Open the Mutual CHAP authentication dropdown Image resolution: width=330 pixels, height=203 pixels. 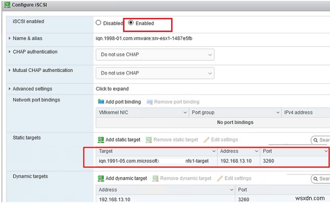tap(155, 73)
